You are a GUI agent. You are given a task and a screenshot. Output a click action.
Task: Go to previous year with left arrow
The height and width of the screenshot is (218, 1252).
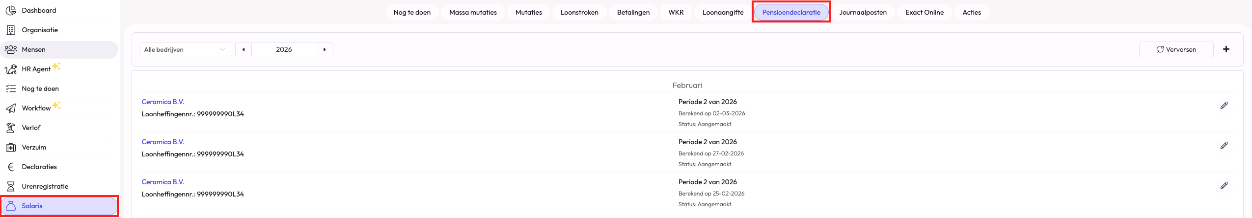click(x=244, y=49)
